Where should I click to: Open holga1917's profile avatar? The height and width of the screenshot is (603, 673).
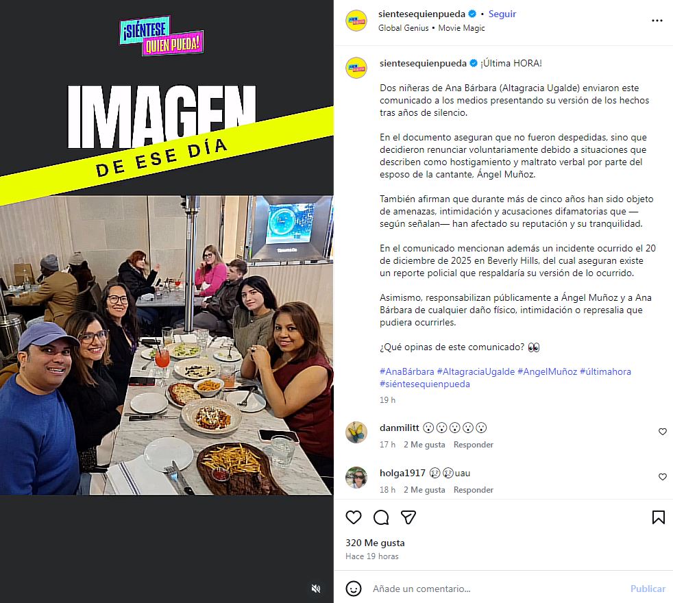click(x=356, y=478)
